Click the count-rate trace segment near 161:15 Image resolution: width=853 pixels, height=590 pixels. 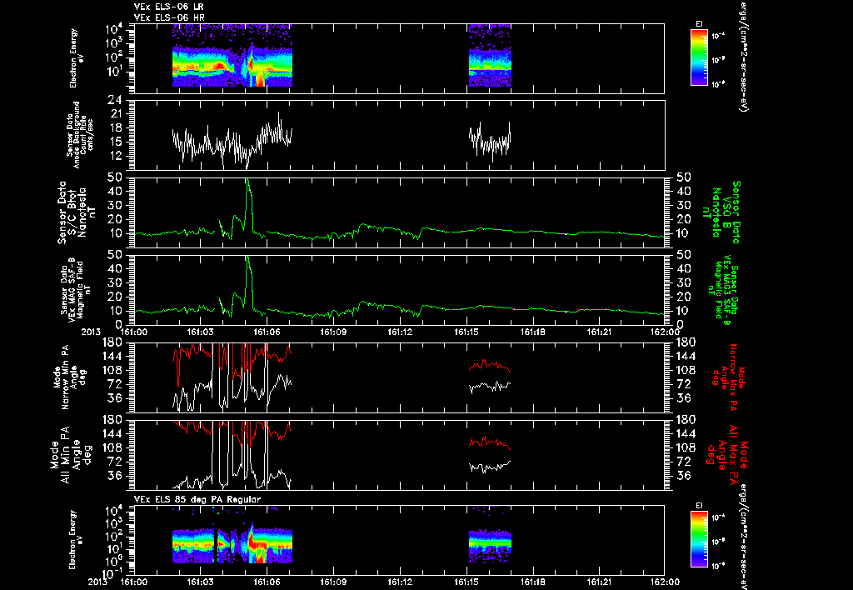[x=490, y=141]
